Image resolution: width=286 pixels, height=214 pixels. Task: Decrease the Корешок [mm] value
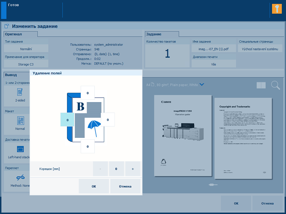click(x=100, y=169)
